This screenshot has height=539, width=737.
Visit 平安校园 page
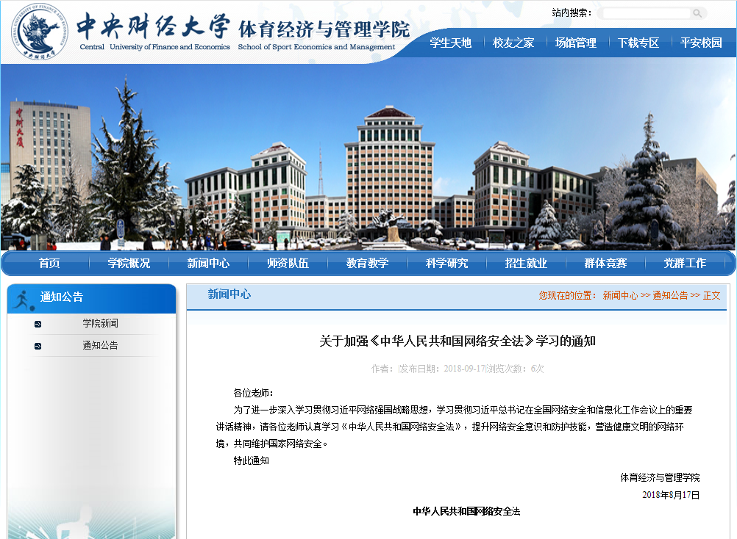point(702,42)
